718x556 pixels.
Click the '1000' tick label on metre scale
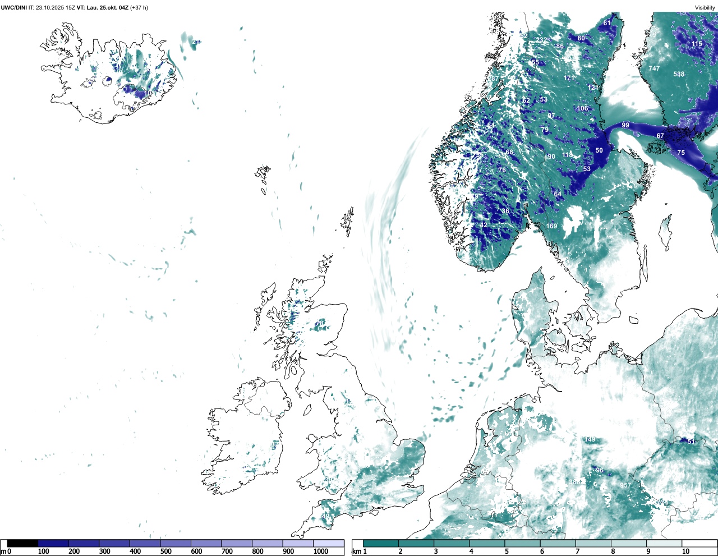[321, 552]
